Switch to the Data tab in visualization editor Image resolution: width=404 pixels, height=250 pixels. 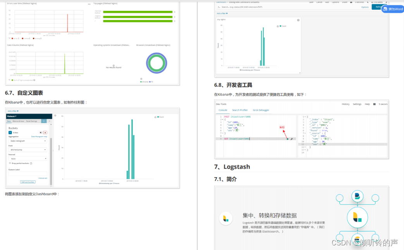(9, 121)
